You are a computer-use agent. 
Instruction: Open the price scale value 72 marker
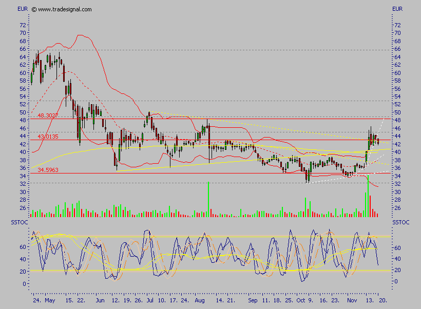point(22,24)
